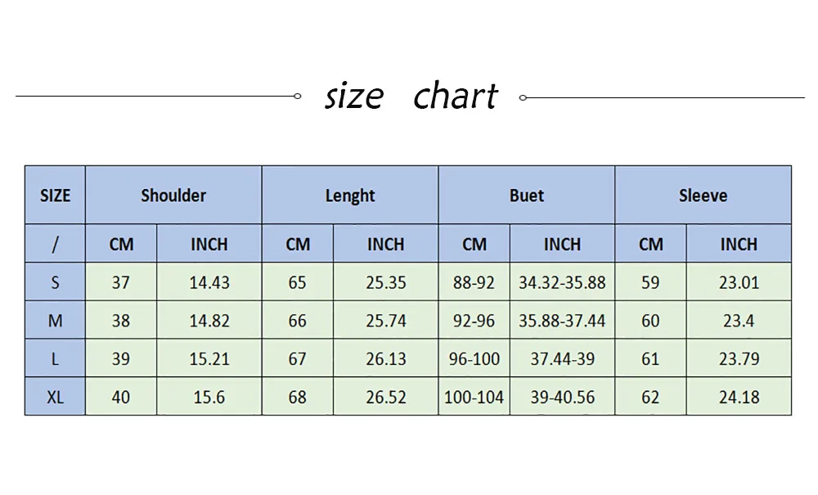Click the M size row label

coord(55,320)
